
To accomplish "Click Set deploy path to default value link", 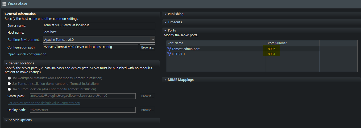I will coord(44,103).
